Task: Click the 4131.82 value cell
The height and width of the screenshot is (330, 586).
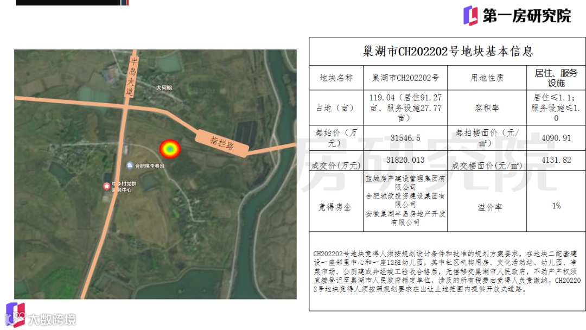Action: (556, 160)
